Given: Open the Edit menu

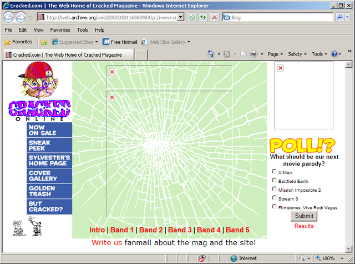Looking at the screenshot, I should point(23,30).
